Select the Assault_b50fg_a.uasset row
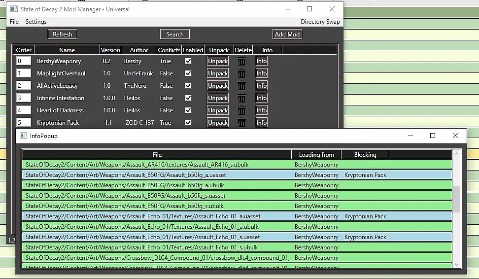Image resolution: width=479 pixels, height=279 pixels. (237, 175)
